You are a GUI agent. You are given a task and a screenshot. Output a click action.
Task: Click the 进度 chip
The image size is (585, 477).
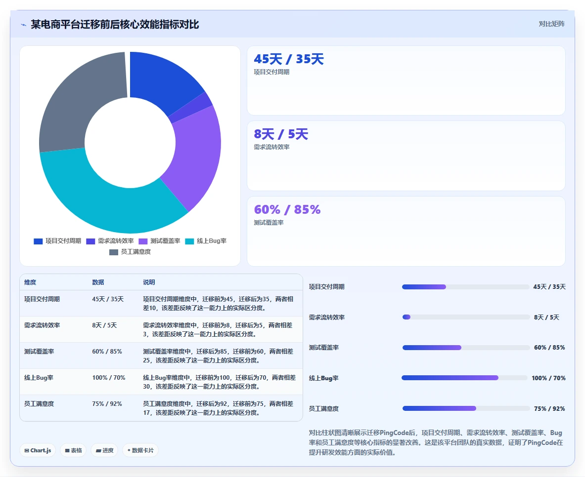[x=104, y=450]
